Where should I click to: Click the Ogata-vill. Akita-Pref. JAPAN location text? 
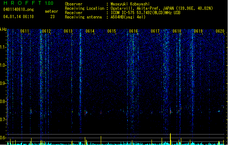pos(162,8)
